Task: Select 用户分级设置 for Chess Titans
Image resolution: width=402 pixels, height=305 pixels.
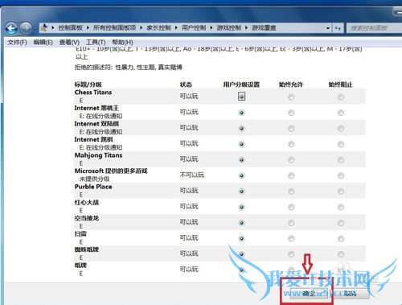Action: (x=241, y=97)
